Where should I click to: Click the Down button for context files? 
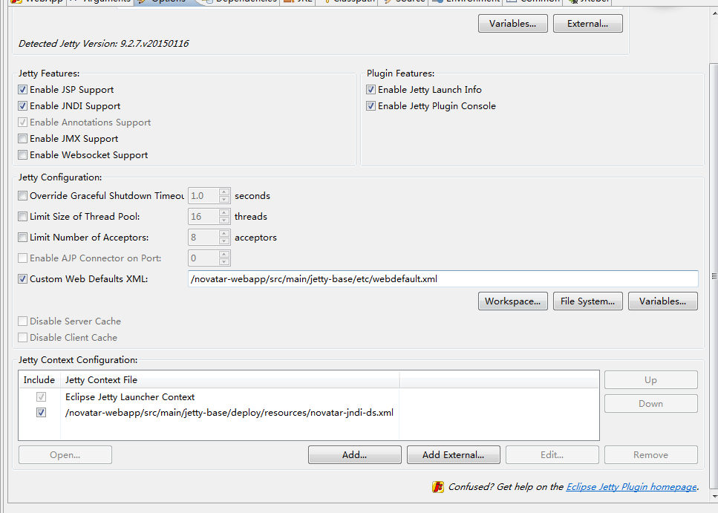tap(650, 404)
